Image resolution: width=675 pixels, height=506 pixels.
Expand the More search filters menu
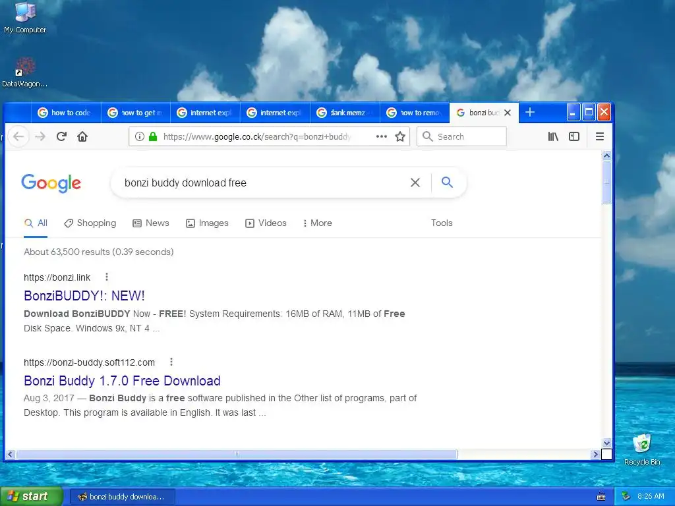click(317, 223)
